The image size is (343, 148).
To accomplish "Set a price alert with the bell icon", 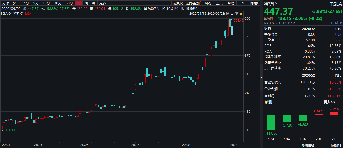I will 337,23.
